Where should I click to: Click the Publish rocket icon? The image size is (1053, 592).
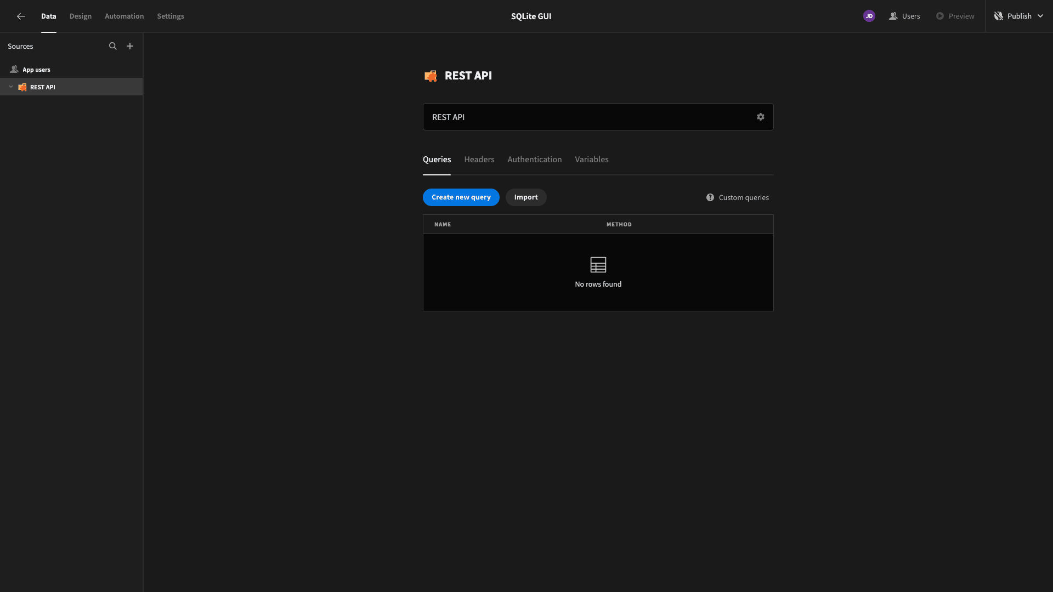coord(999,16)
